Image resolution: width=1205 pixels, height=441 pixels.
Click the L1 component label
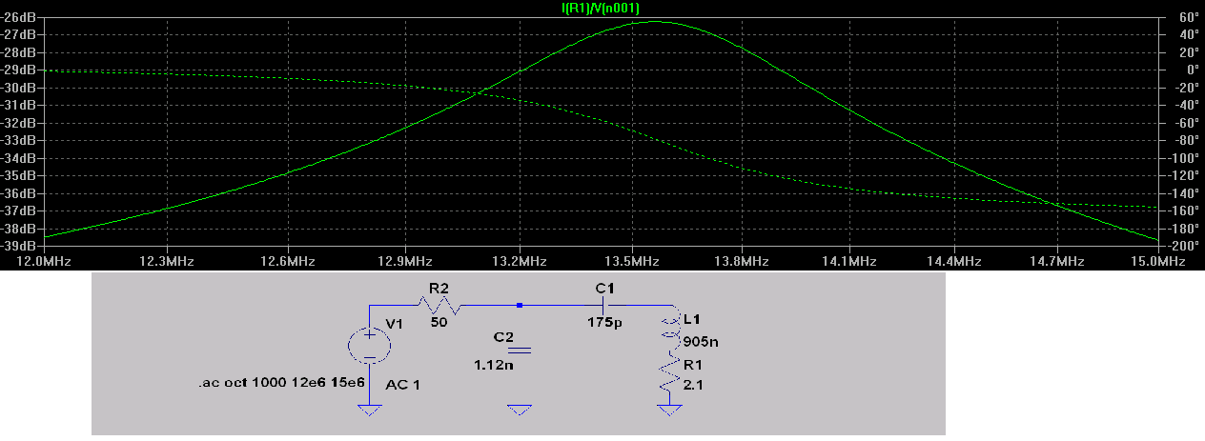coord(692,318)
